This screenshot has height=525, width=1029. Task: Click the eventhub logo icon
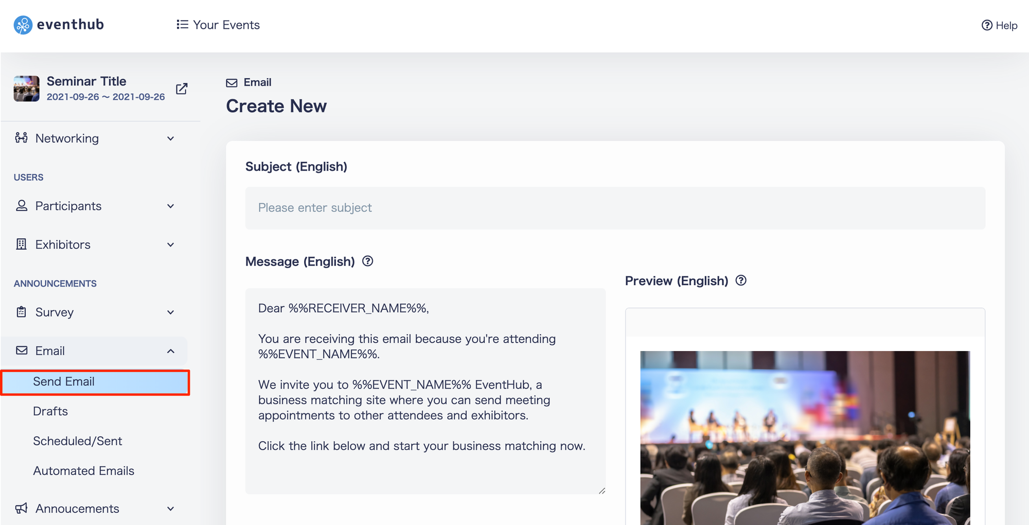23,25
